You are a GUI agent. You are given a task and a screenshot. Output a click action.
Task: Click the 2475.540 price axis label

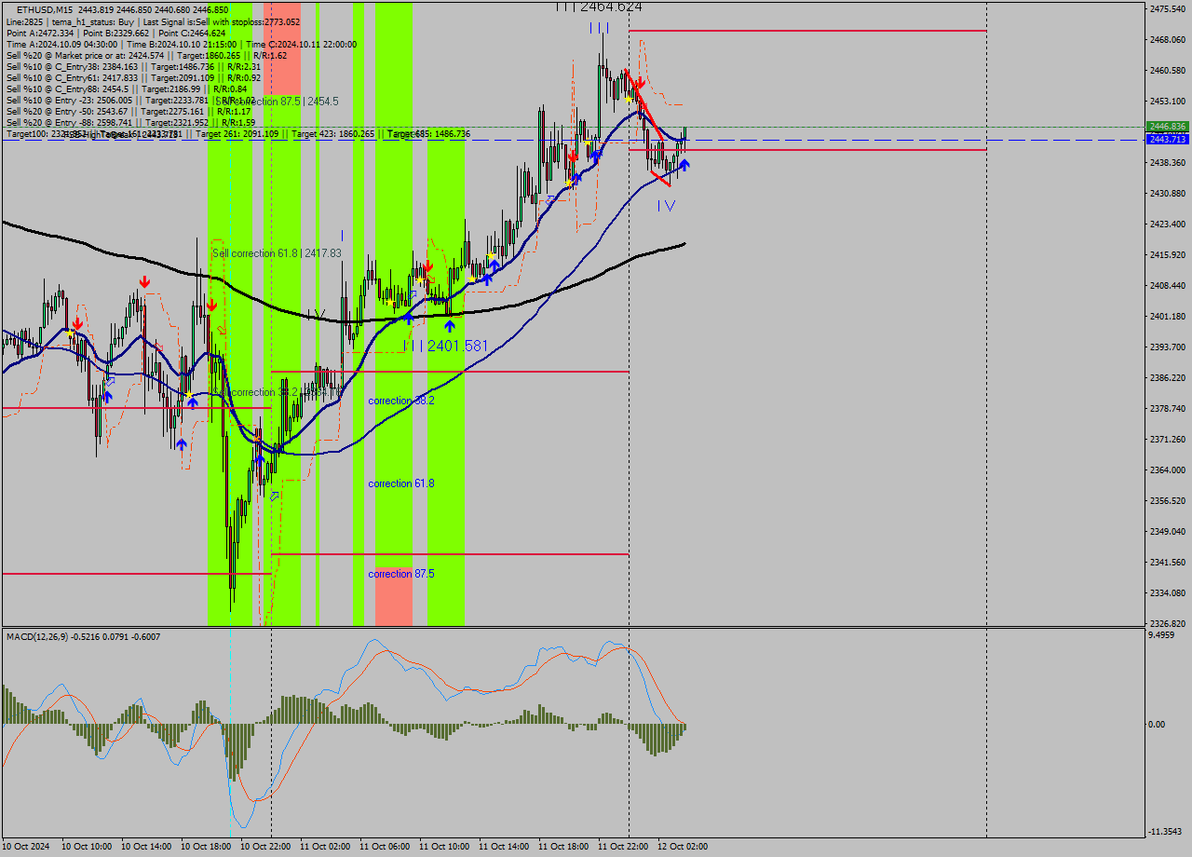[x=1168, y=8]
